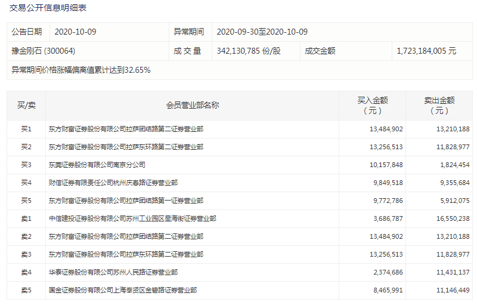Click the title 交易公开信息明细表
This screenshot has height=305, width=477.
pyautogui.click(x=48, y=8)
